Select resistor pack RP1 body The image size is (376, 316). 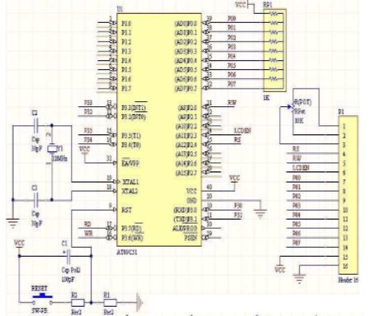coord(275,50)
